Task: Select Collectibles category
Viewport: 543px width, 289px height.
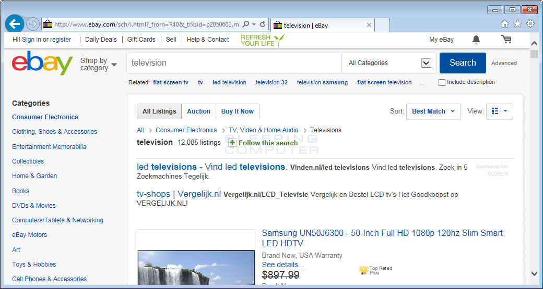Action: [x=28, y=161]
